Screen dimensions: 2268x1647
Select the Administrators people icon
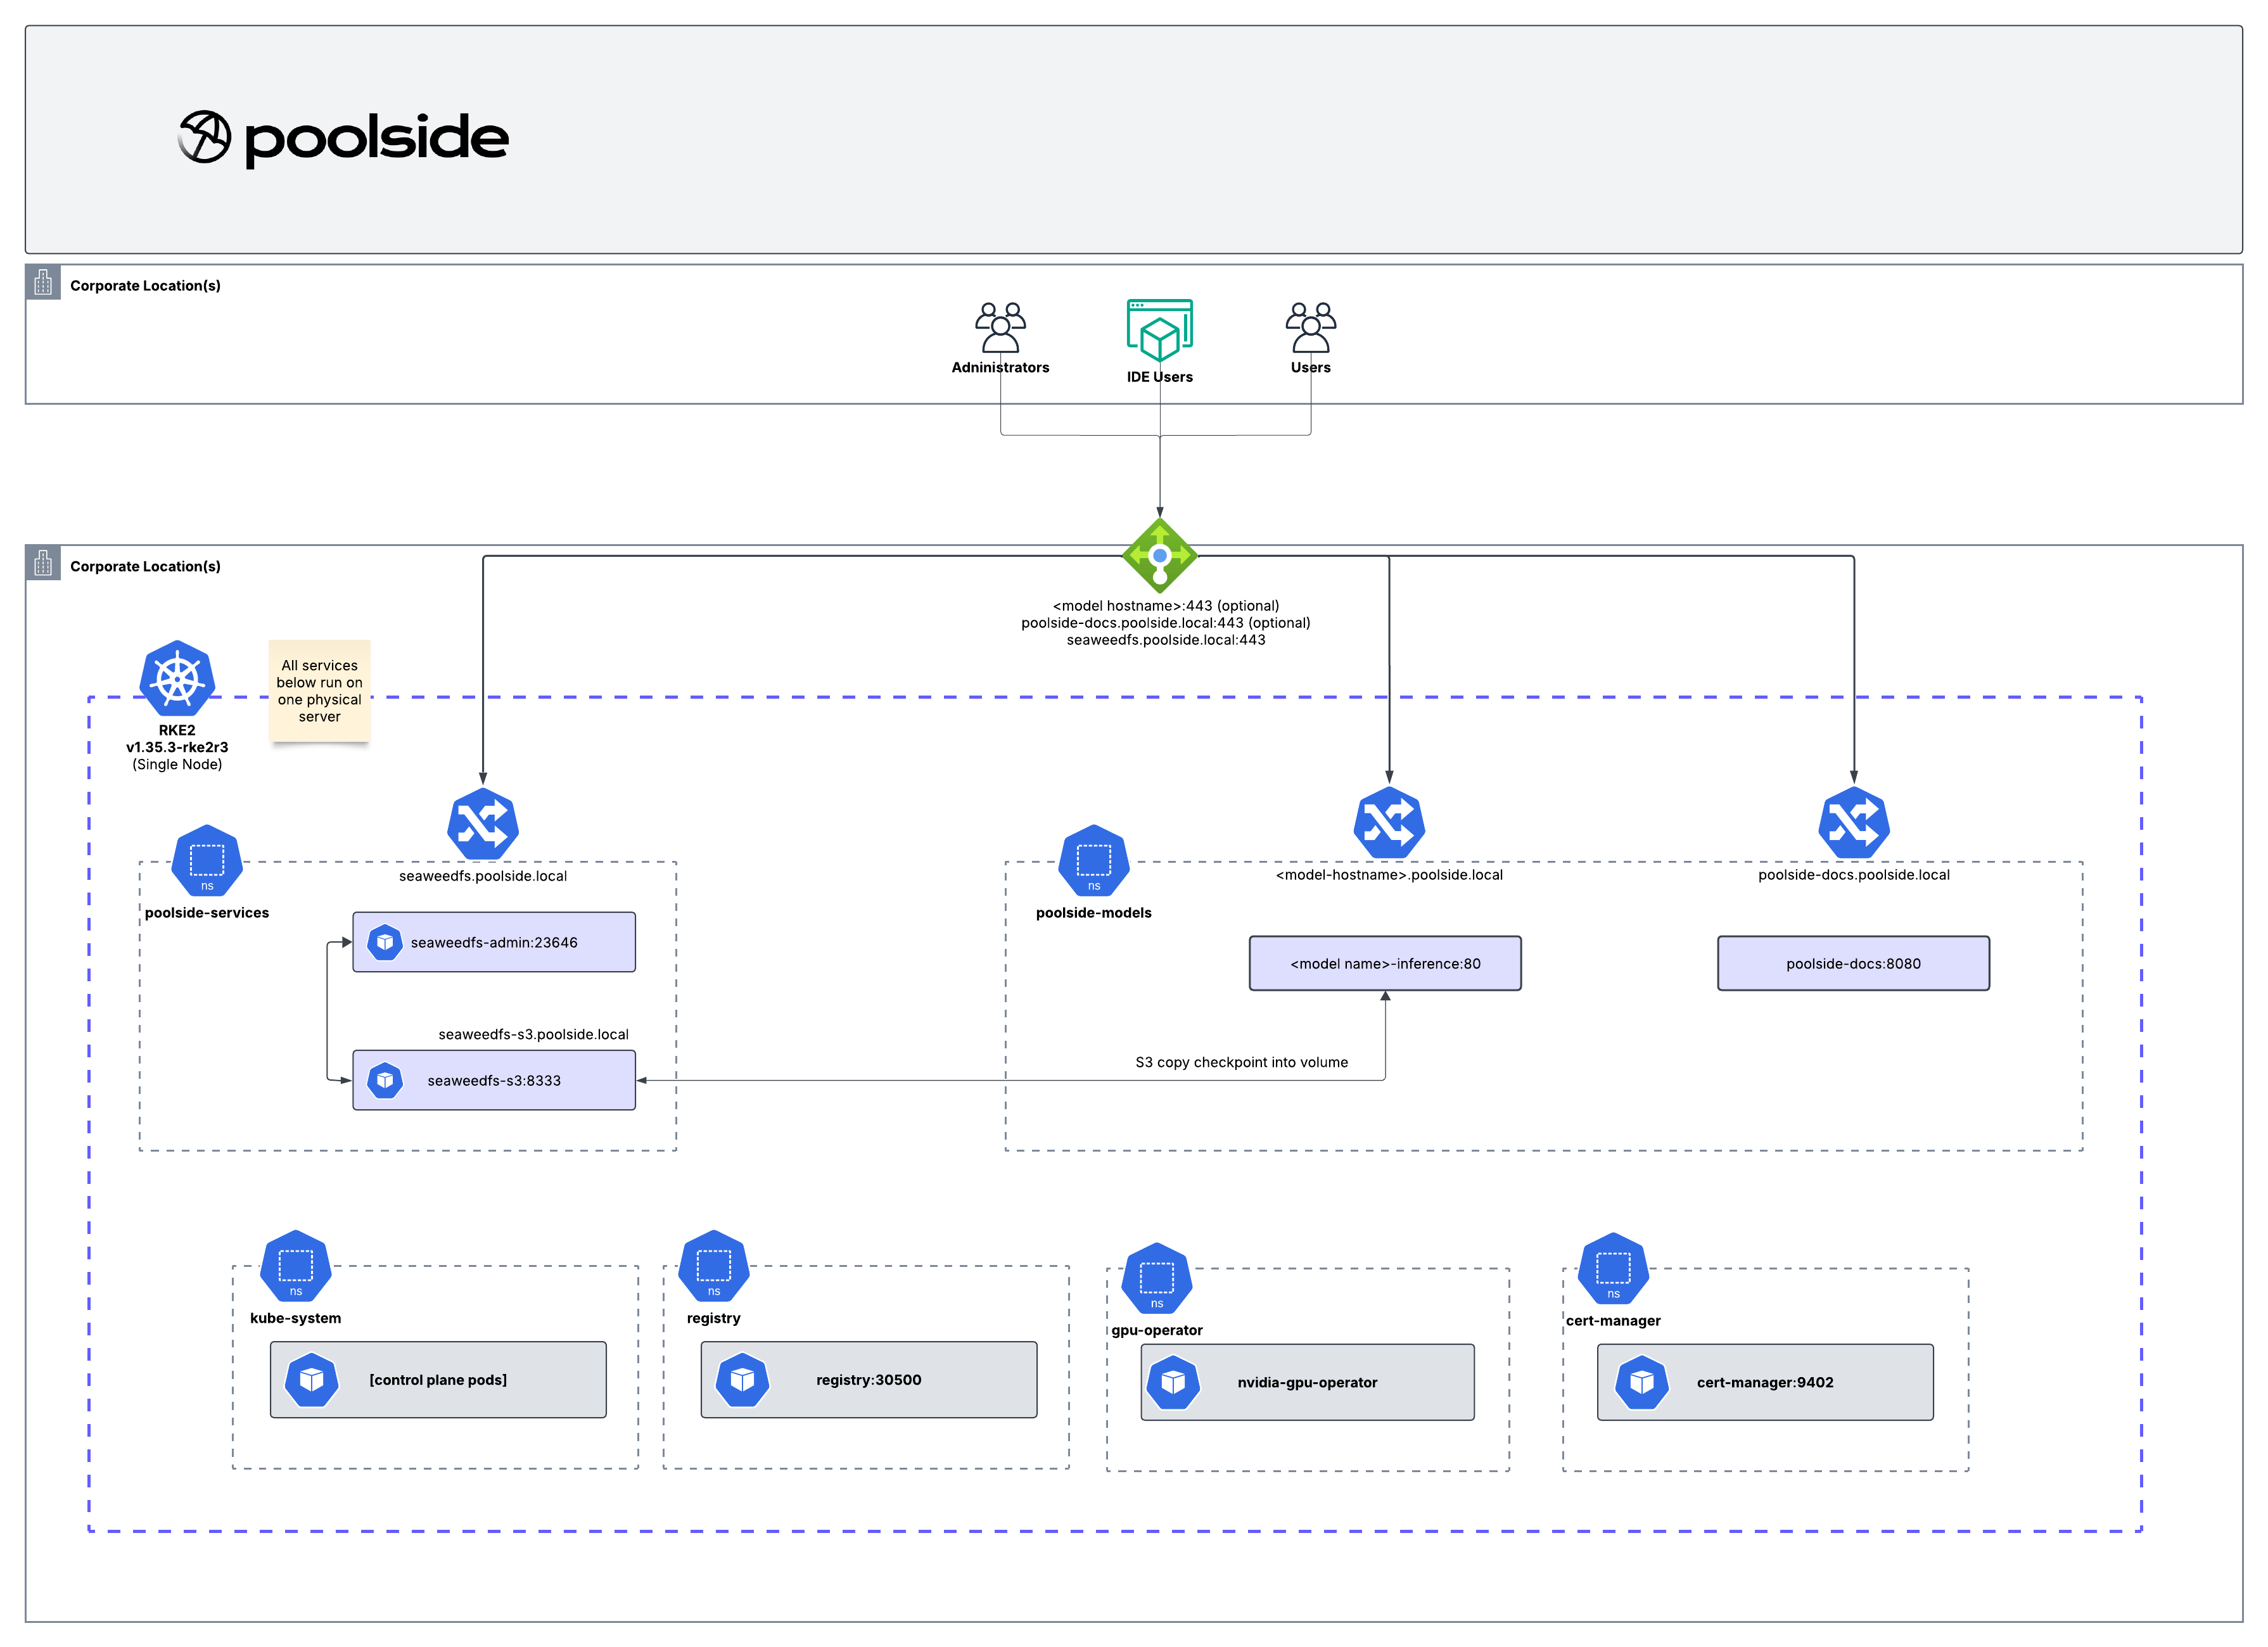point(1000,328)
